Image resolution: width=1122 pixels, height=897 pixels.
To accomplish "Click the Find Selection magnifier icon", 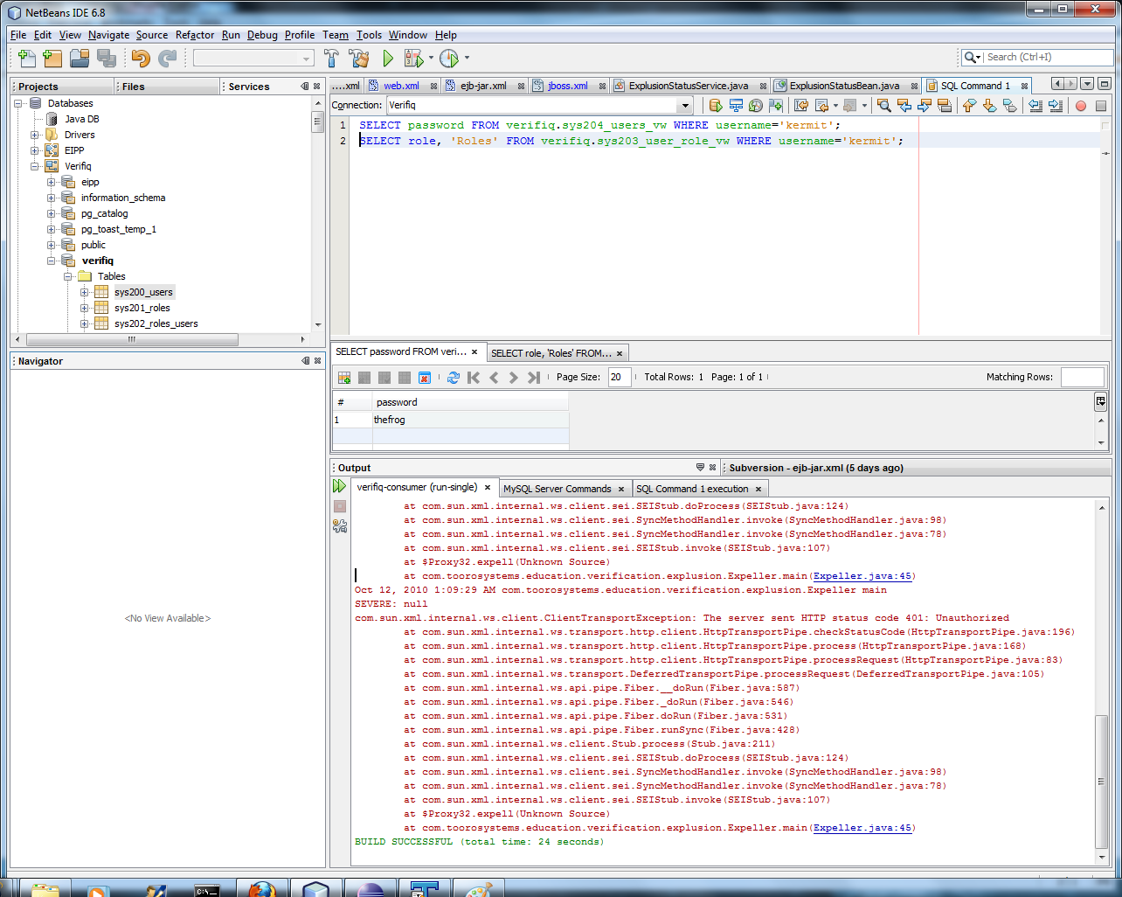I will pos(884,106).
